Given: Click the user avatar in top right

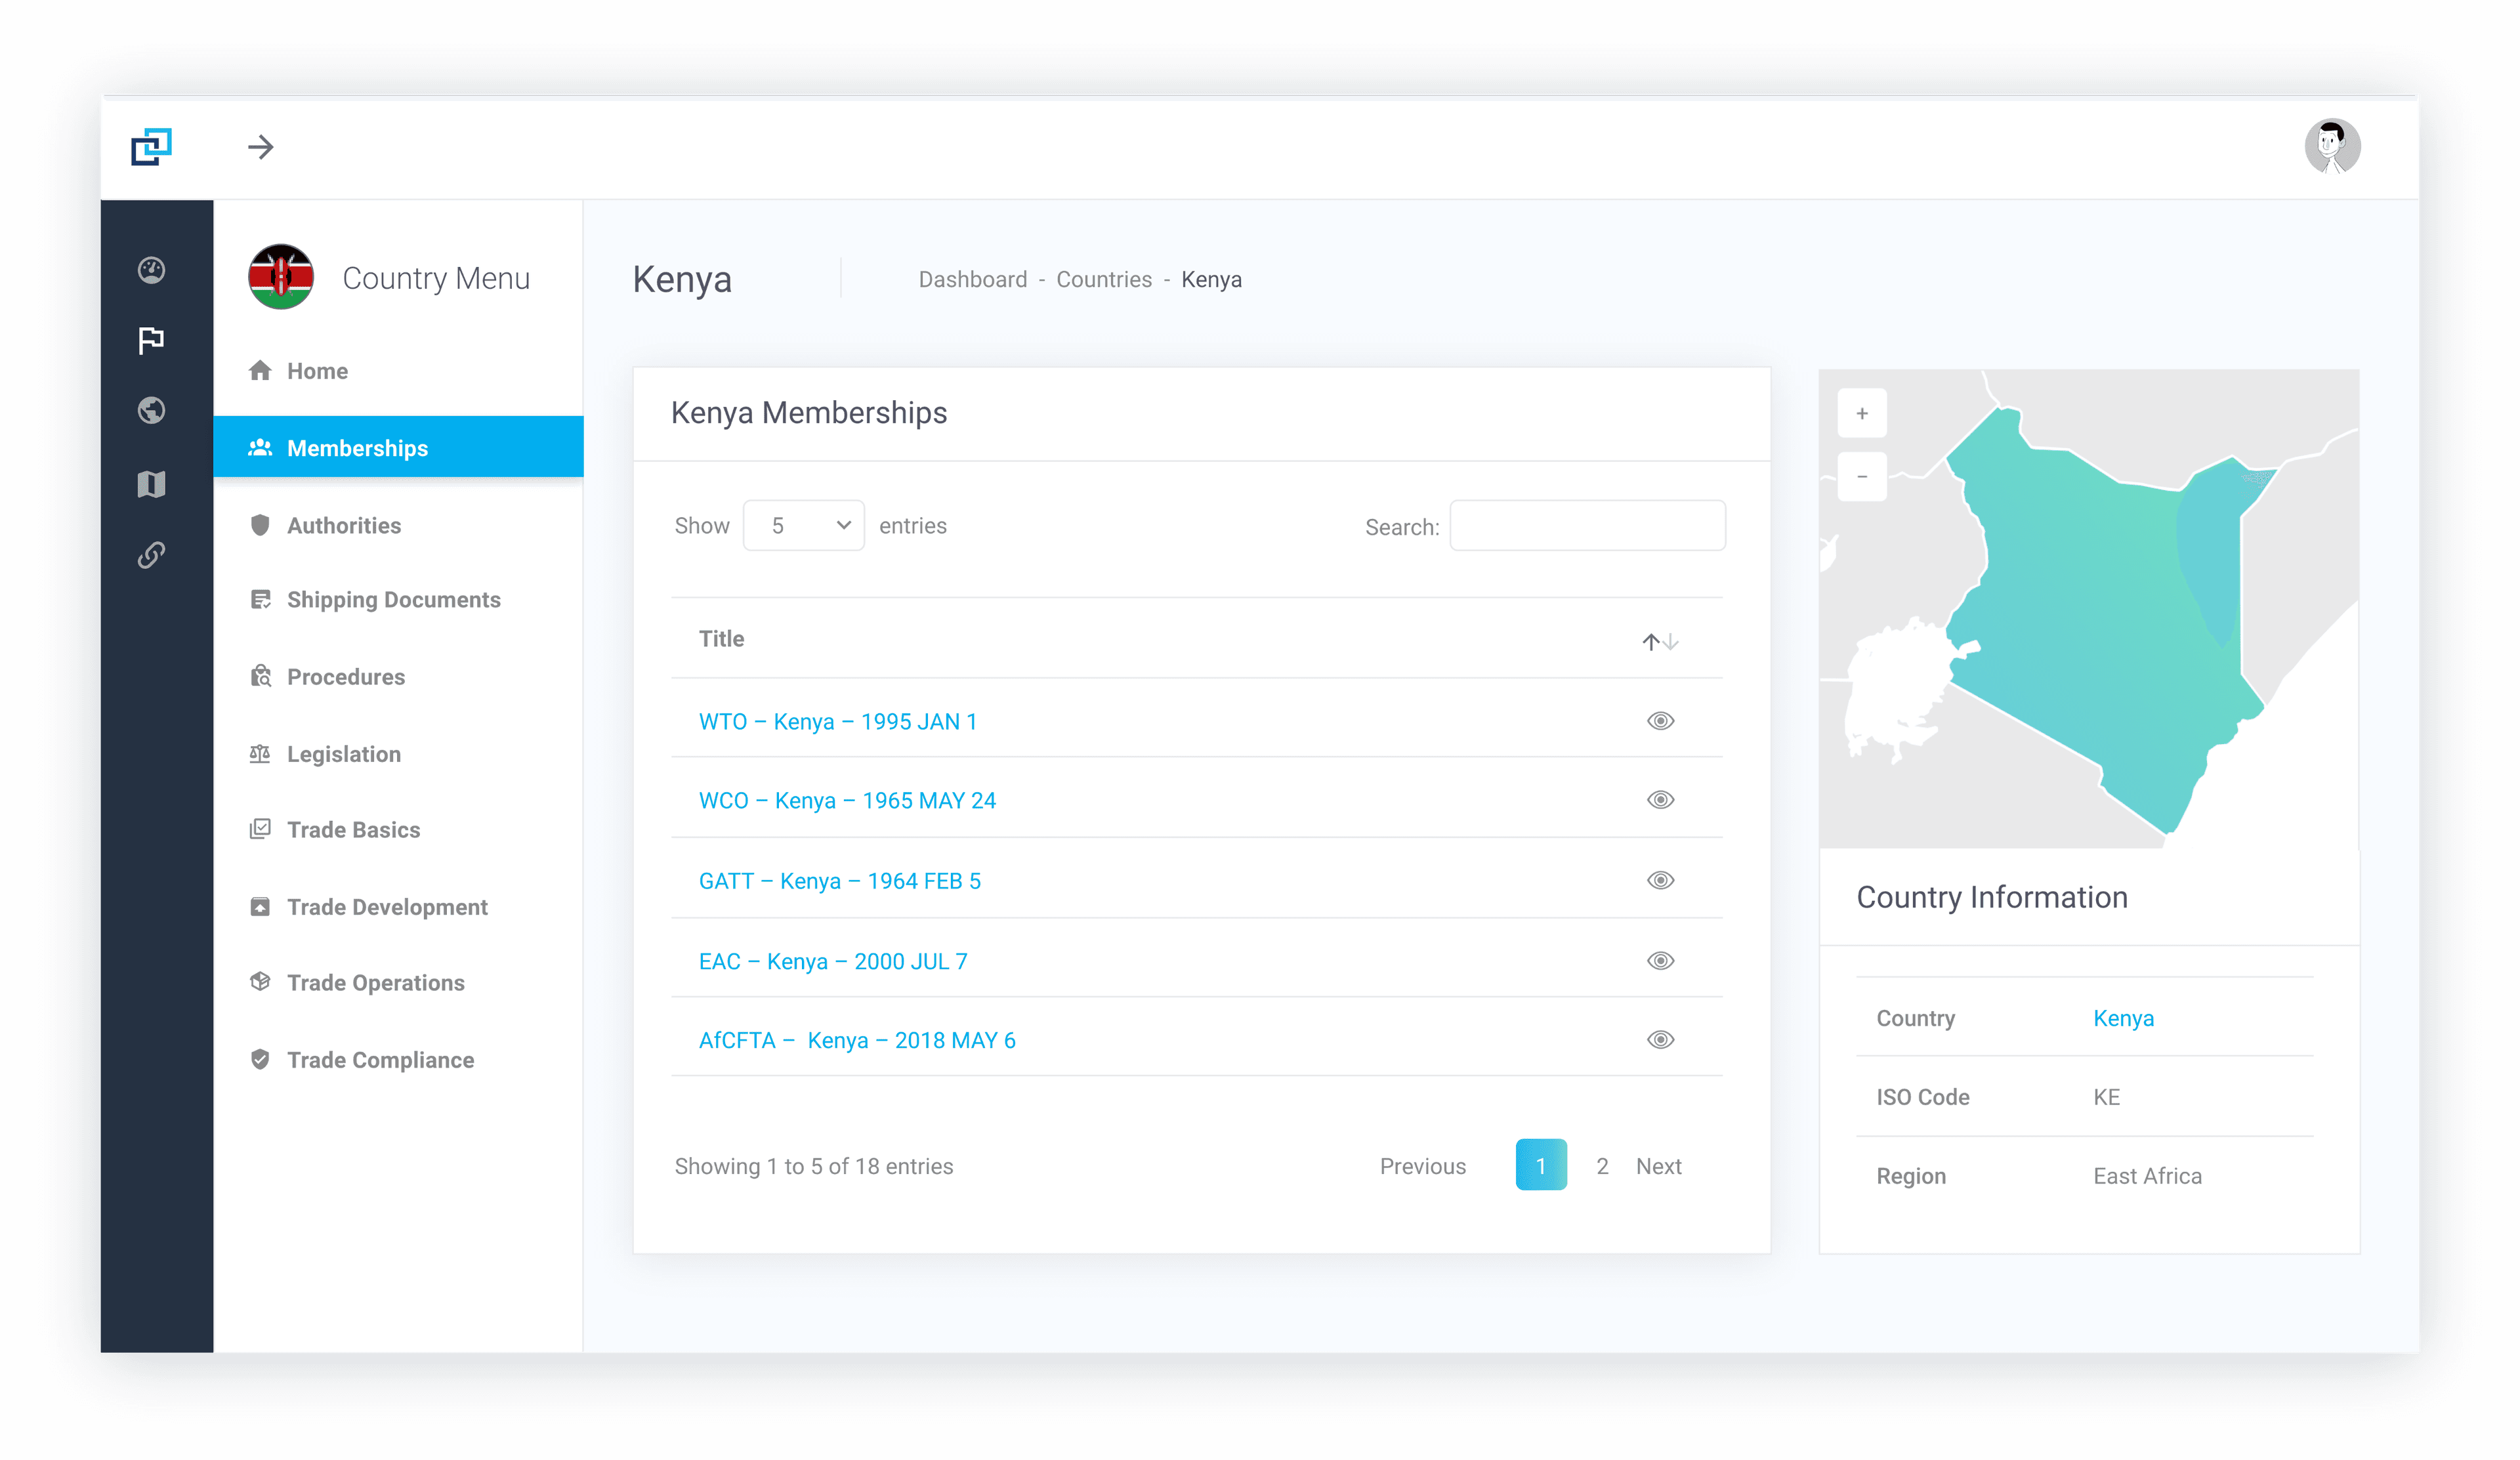Looking at the screenshot, I should [x=2332, y=147].
